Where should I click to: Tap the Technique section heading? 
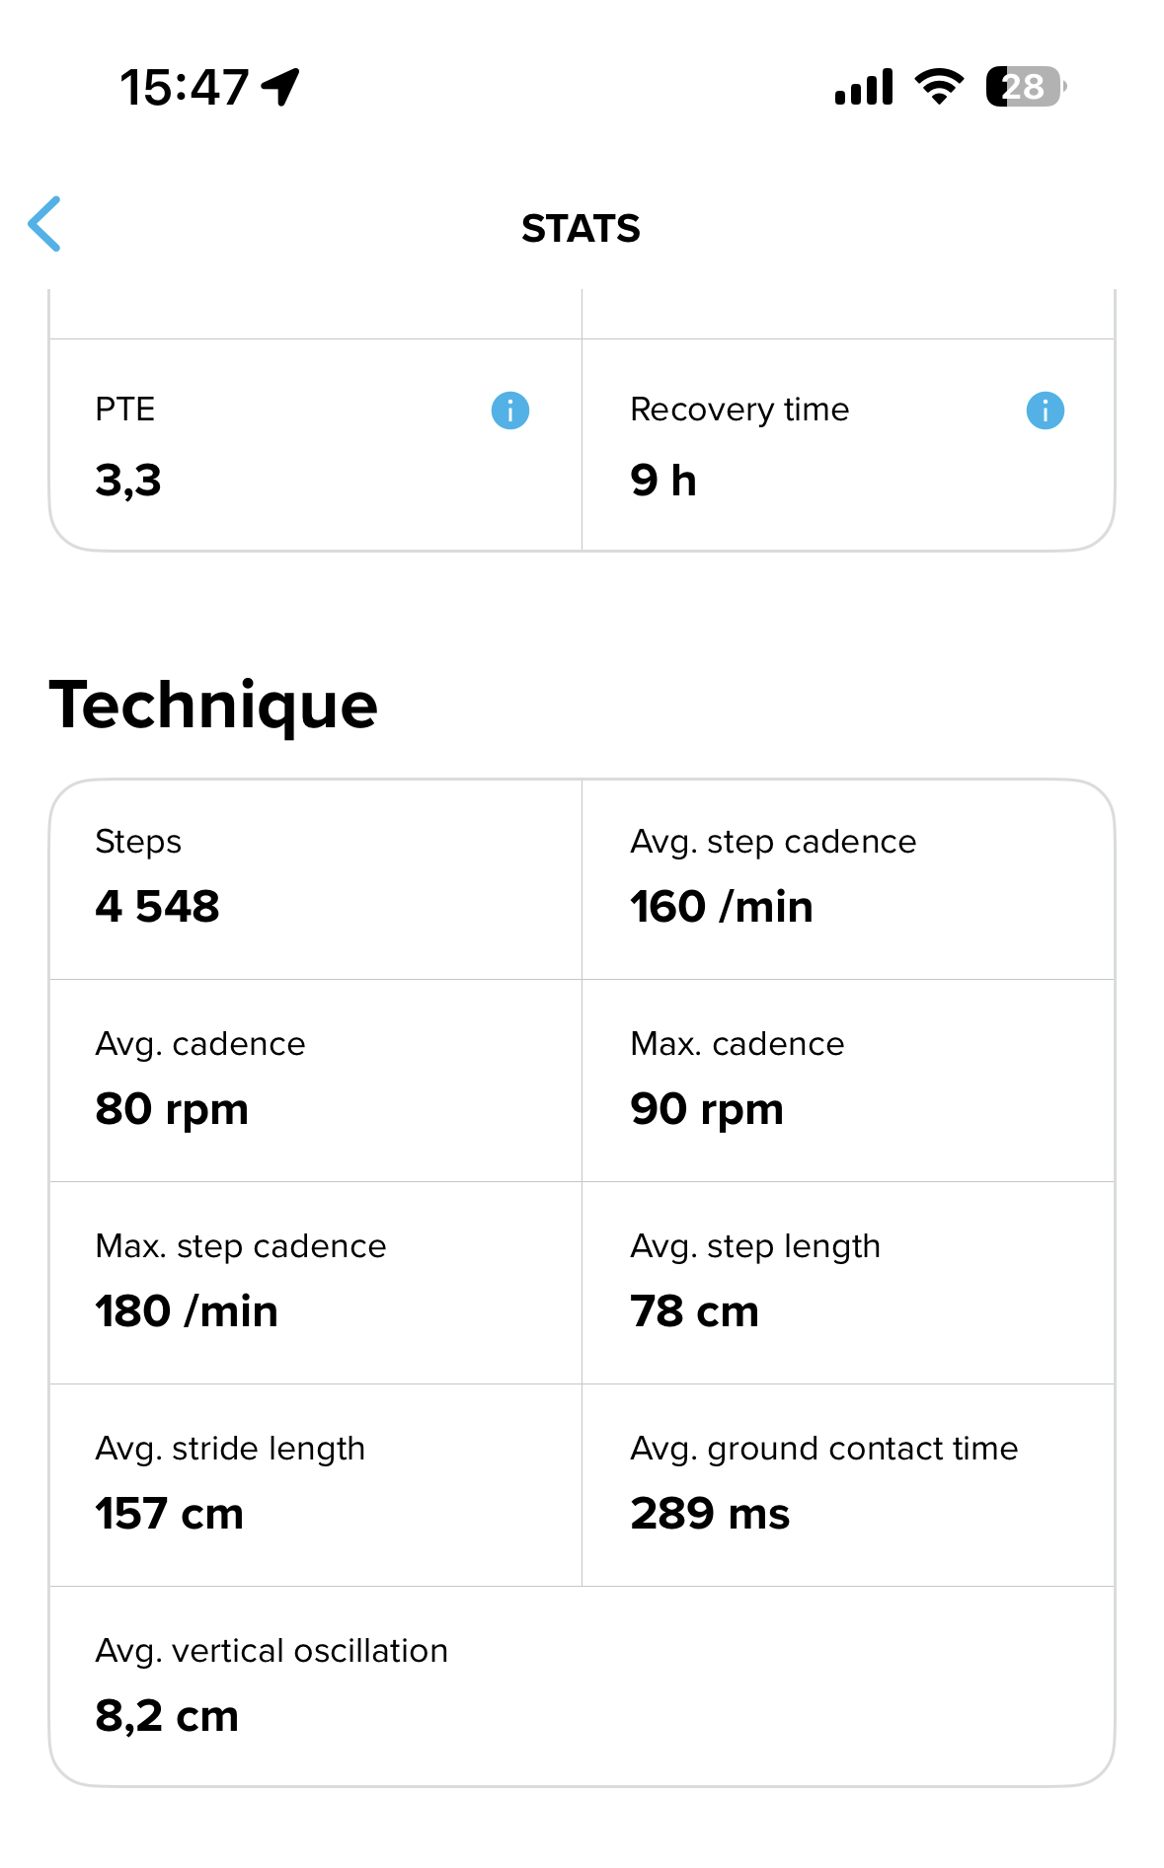213,706
